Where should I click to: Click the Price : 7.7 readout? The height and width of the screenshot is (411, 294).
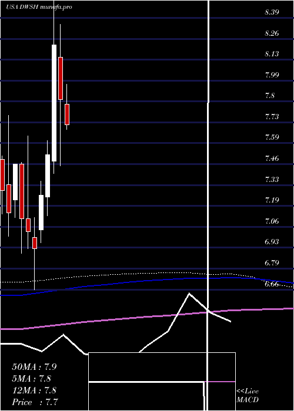35,402
